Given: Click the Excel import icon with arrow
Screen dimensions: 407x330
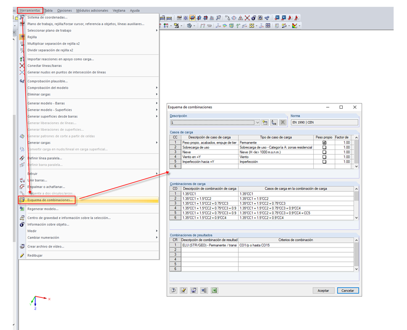Looking at the screenshot, I should [x=204, y=290].
